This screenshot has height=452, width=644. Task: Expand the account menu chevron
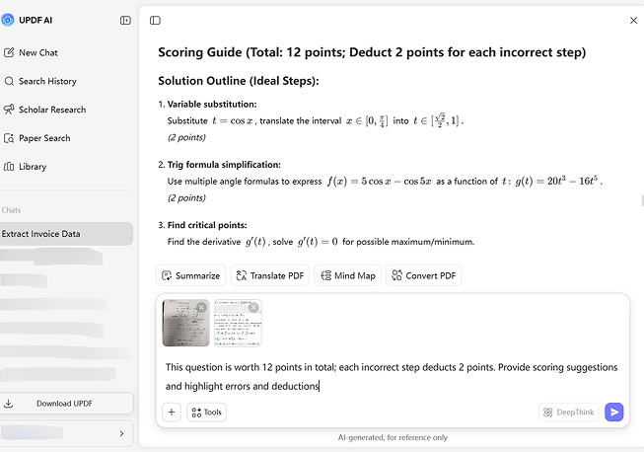(121, 432)
